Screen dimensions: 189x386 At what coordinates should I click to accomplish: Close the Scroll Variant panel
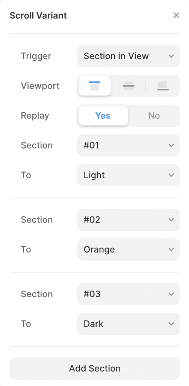pos(176,15)
